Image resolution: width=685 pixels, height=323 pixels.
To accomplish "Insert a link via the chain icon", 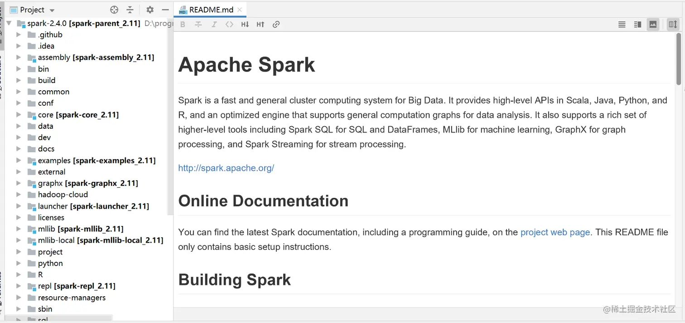I will [276, 24].
